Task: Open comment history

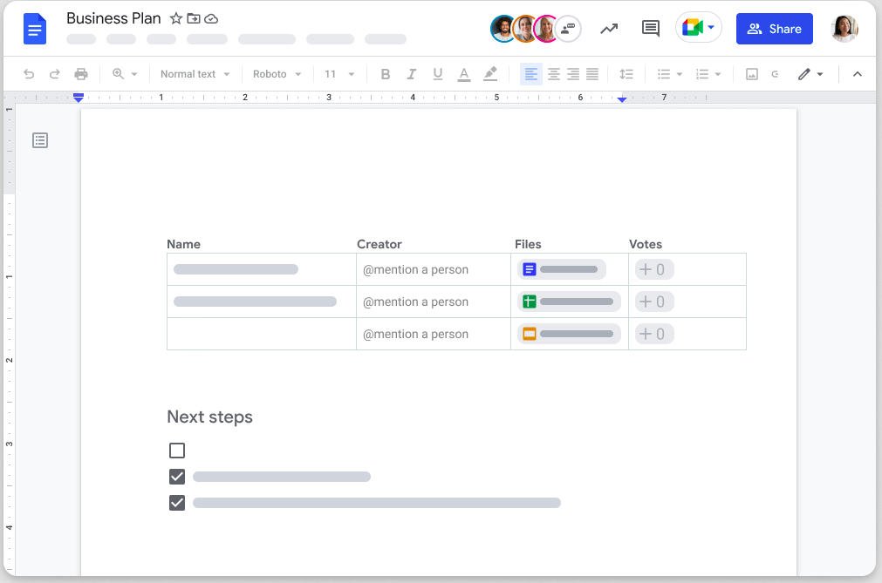Action: click(x=650, y=28)
